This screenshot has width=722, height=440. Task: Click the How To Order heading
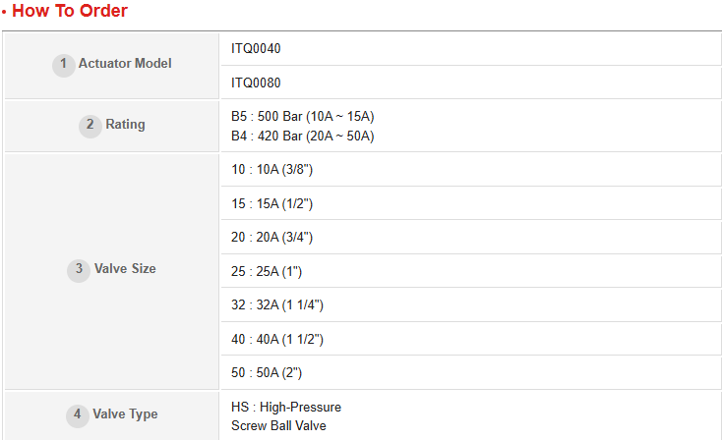(71, 12)
